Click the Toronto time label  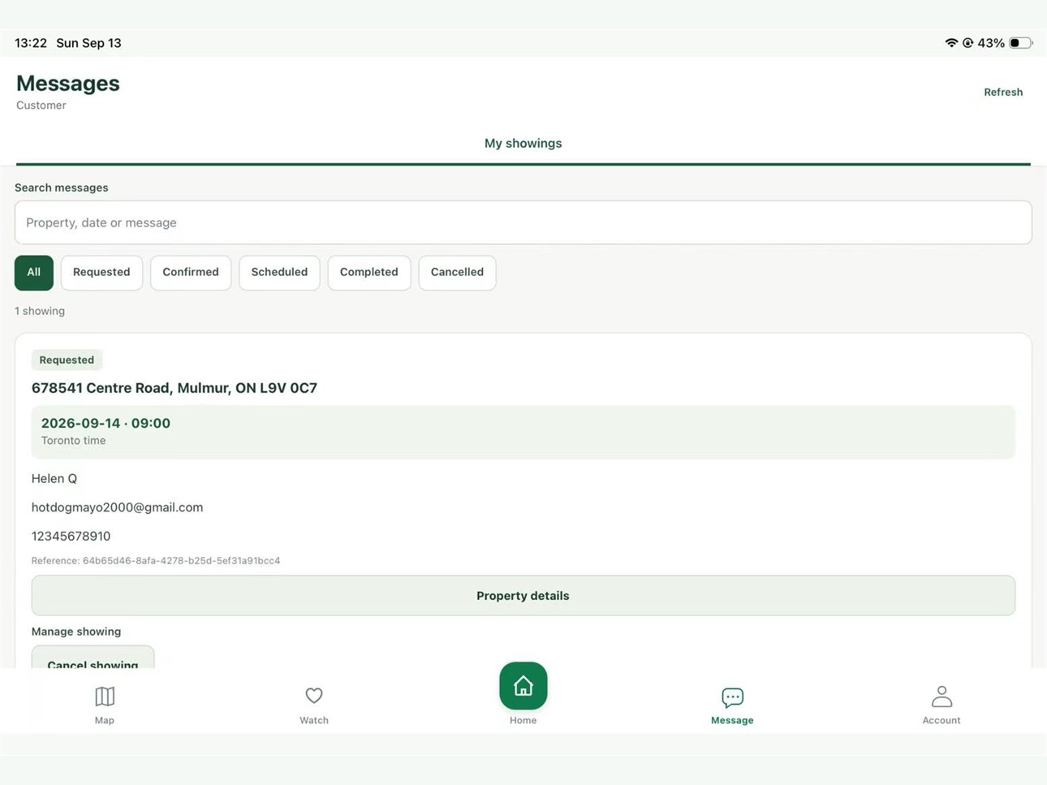pos(74,441)
